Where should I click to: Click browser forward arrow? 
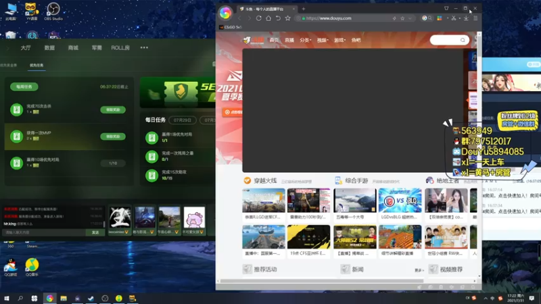pyautogui.click(x=249, y=18)
